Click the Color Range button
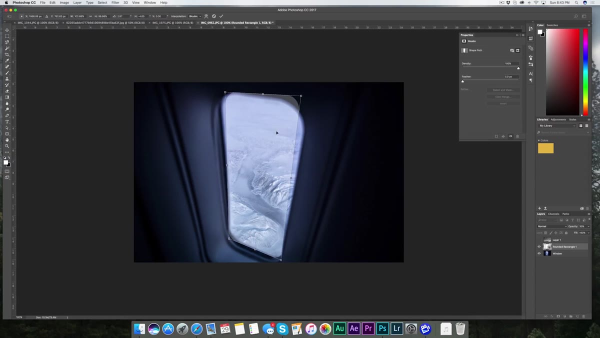Screen dimensions: 600x338 pos(503,96)
